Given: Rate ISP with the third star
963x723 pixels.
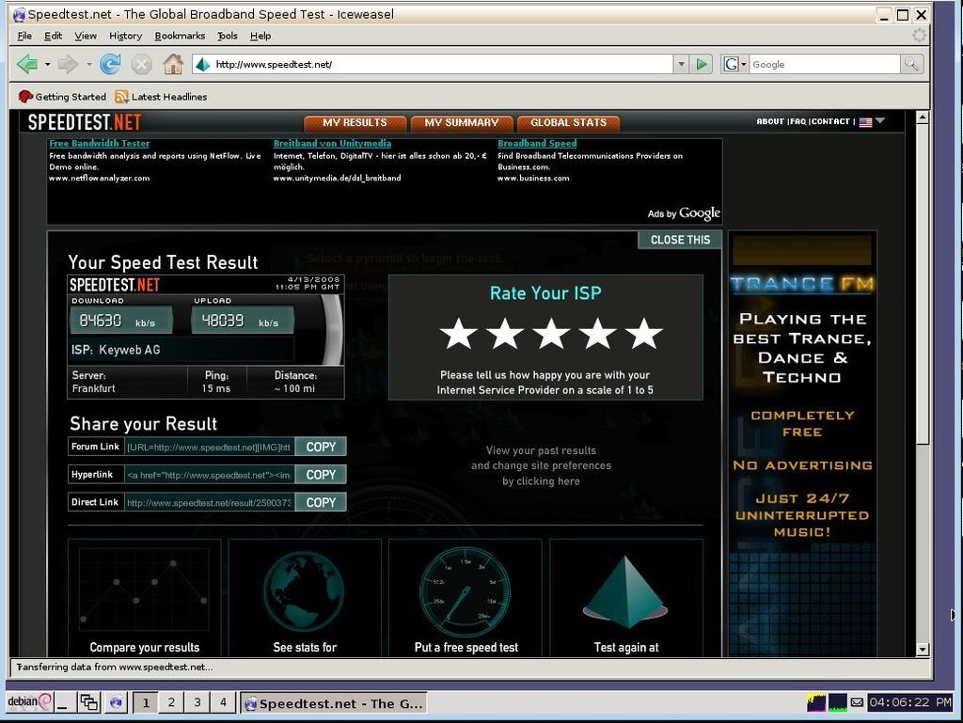Looking at the screenshot, I should point(551,333).
